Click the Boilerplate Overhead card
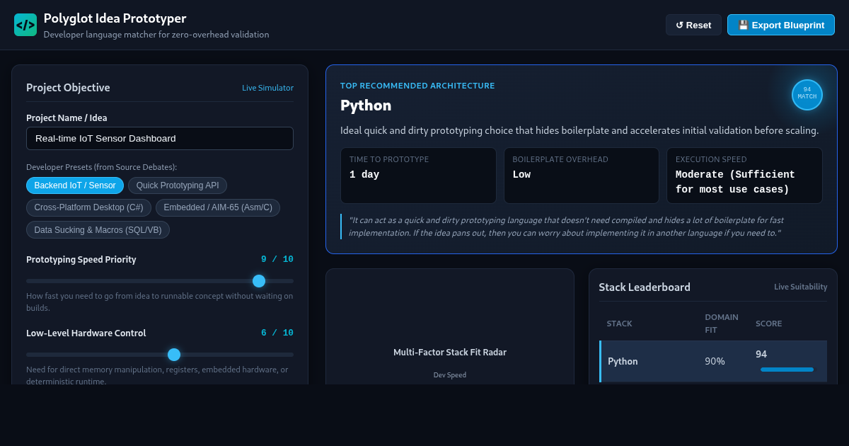The height and width of the screenshot is (446, 849). pyautogui.click(x=582, y=176)
